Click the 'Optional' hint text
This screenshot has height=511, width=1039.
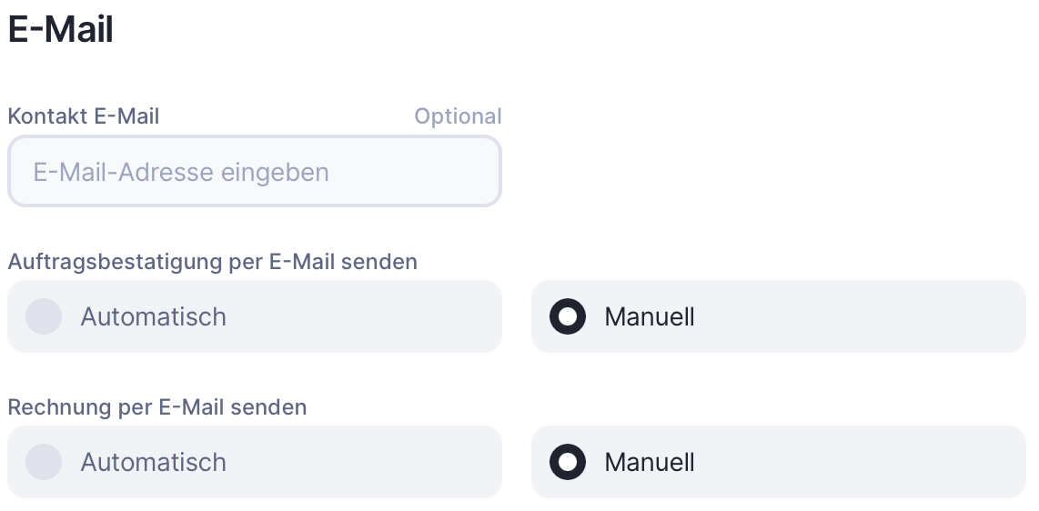(458, 116)
